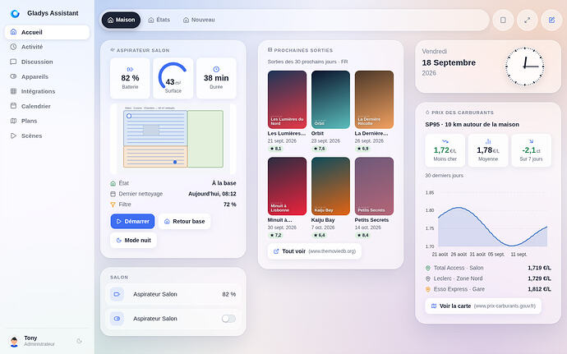Click the 'À la base' status value
Screen dimensions: 567x354
[x=224, y=183]
